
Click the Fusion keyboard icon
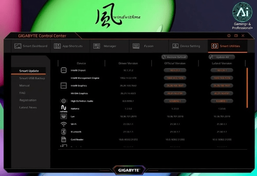[x=136, y=46]
